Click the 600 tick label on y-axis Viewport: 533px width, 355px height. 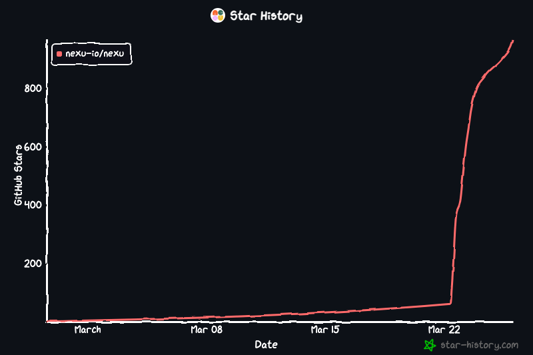(x=33, y=147)
